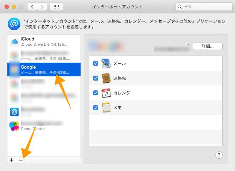Open help with question mark button
This screenshot has height=171, width=235.
219,155
